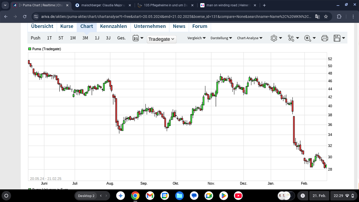Click the browser forward arrow
This screenshot has height=202, width=359.
(15, 17)
